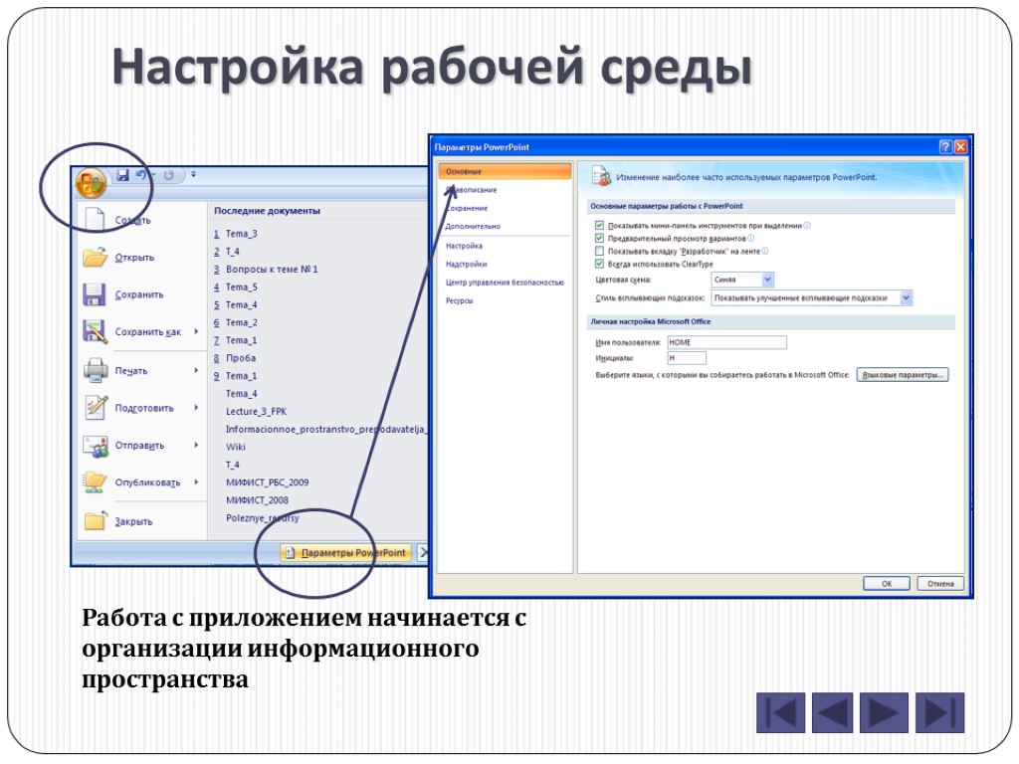This screenshot has height=764, width=1019.
Task: Toggle mini-toolbar on selection checkbox
Action: 599,226
